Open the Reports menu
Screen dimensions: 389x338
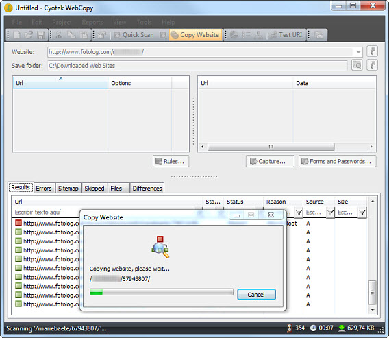(x=92, y=23)
